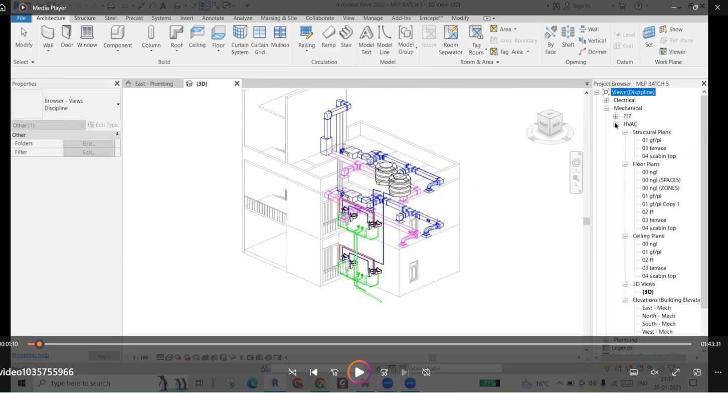Toggle repeat in Media Player controls
The height and width of the screenshot is (393, 728).
point(426,372)
